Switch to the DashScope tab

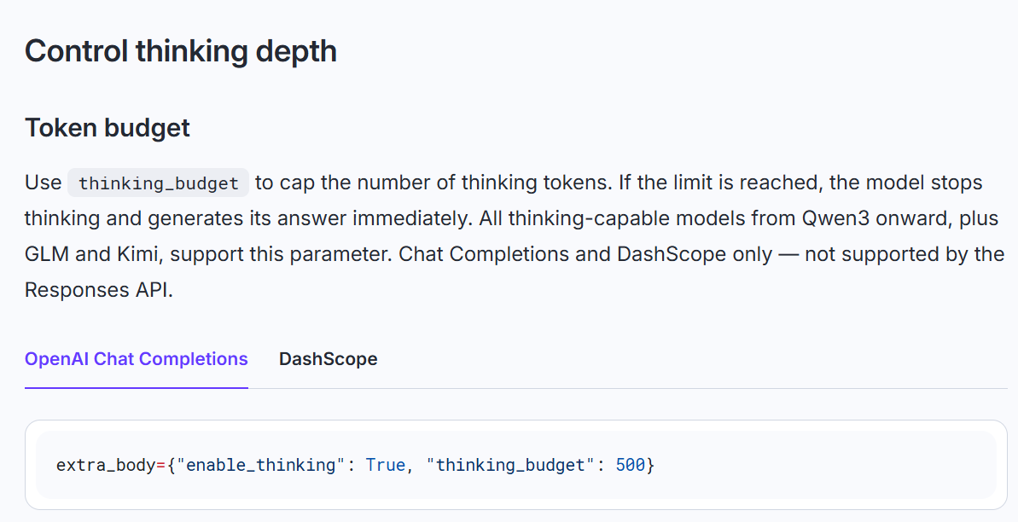pyautogui.click(x=328, y=359)
